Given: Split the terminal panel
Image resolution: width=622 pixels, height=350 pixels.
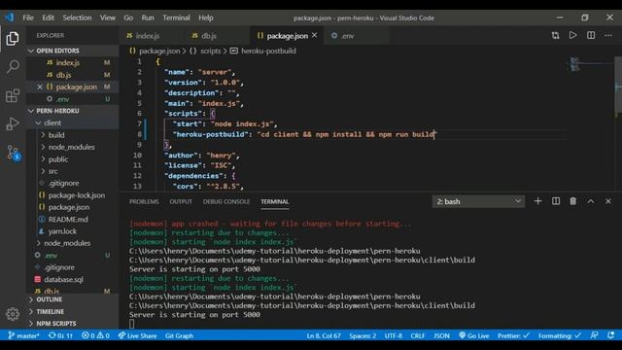Looking at the screenshot, I should 556,201.
